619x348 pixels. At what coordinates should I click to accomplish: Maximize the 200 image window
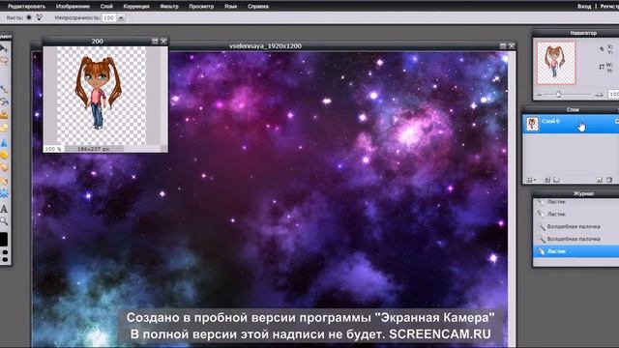point(155,41)
